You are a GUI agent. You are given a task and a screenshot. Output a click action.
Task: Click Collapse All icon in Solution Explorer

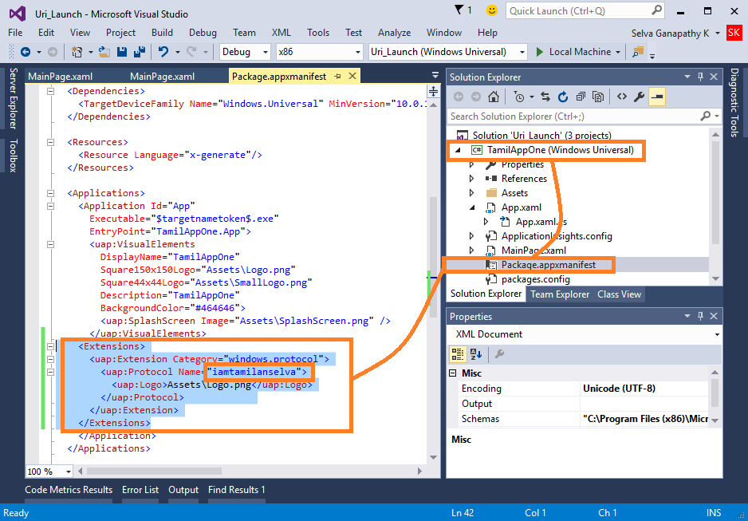[x=581, y=97]
